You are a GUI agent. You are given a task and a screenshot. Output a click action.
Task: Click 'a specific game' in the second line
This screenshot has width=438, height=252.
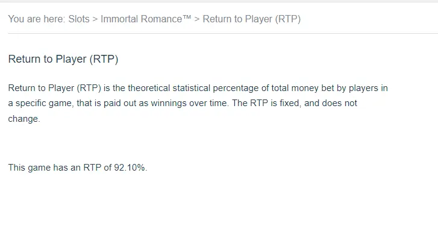point(40,103)
